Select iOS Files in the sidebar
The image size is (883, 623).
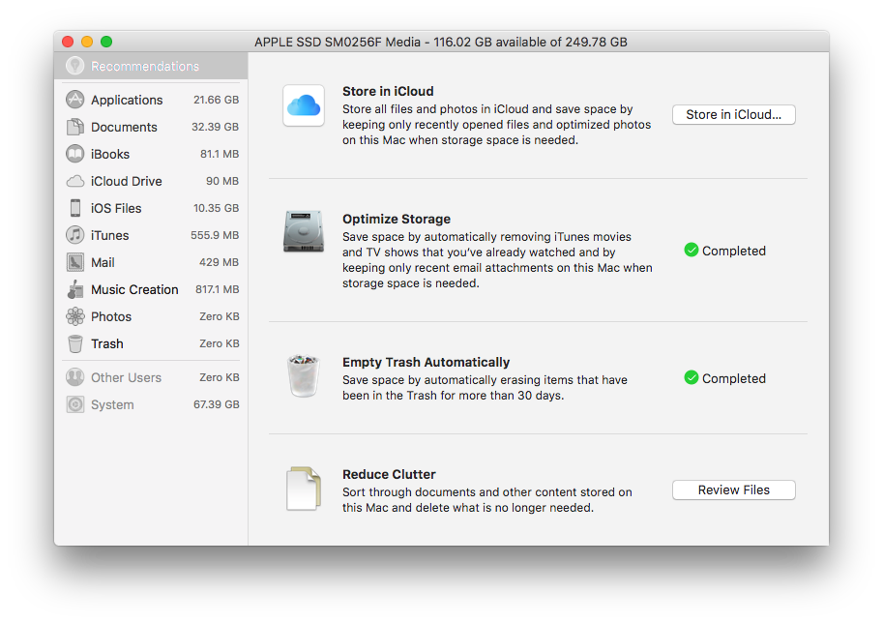coord(116,208)
